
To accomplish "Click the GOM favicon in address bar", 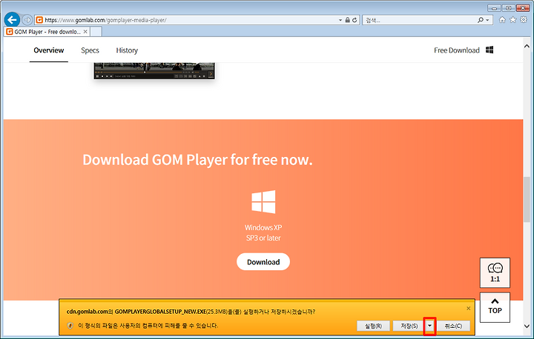I will click(x=39, y=20).
